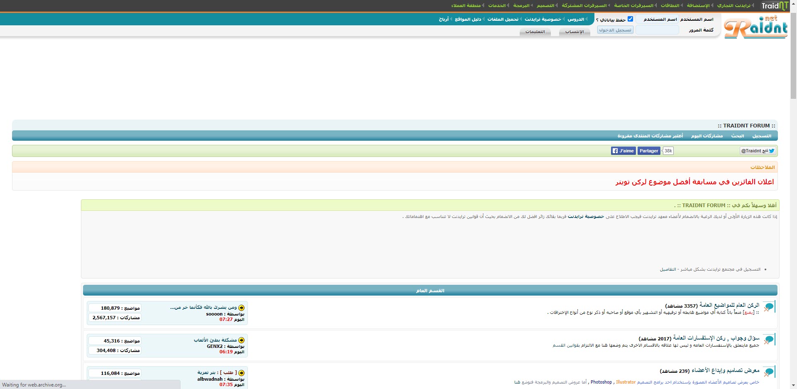
Task: Open the التصميم dropdown menu
Action: (545, 6)
